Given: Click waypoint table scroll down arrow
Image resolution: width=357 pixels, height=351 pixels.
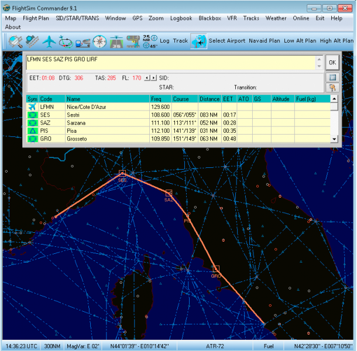Looking at the screenshot, I should coord(334,139).
